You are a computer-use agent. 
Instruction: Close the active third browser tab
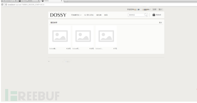tap(61, 1)
